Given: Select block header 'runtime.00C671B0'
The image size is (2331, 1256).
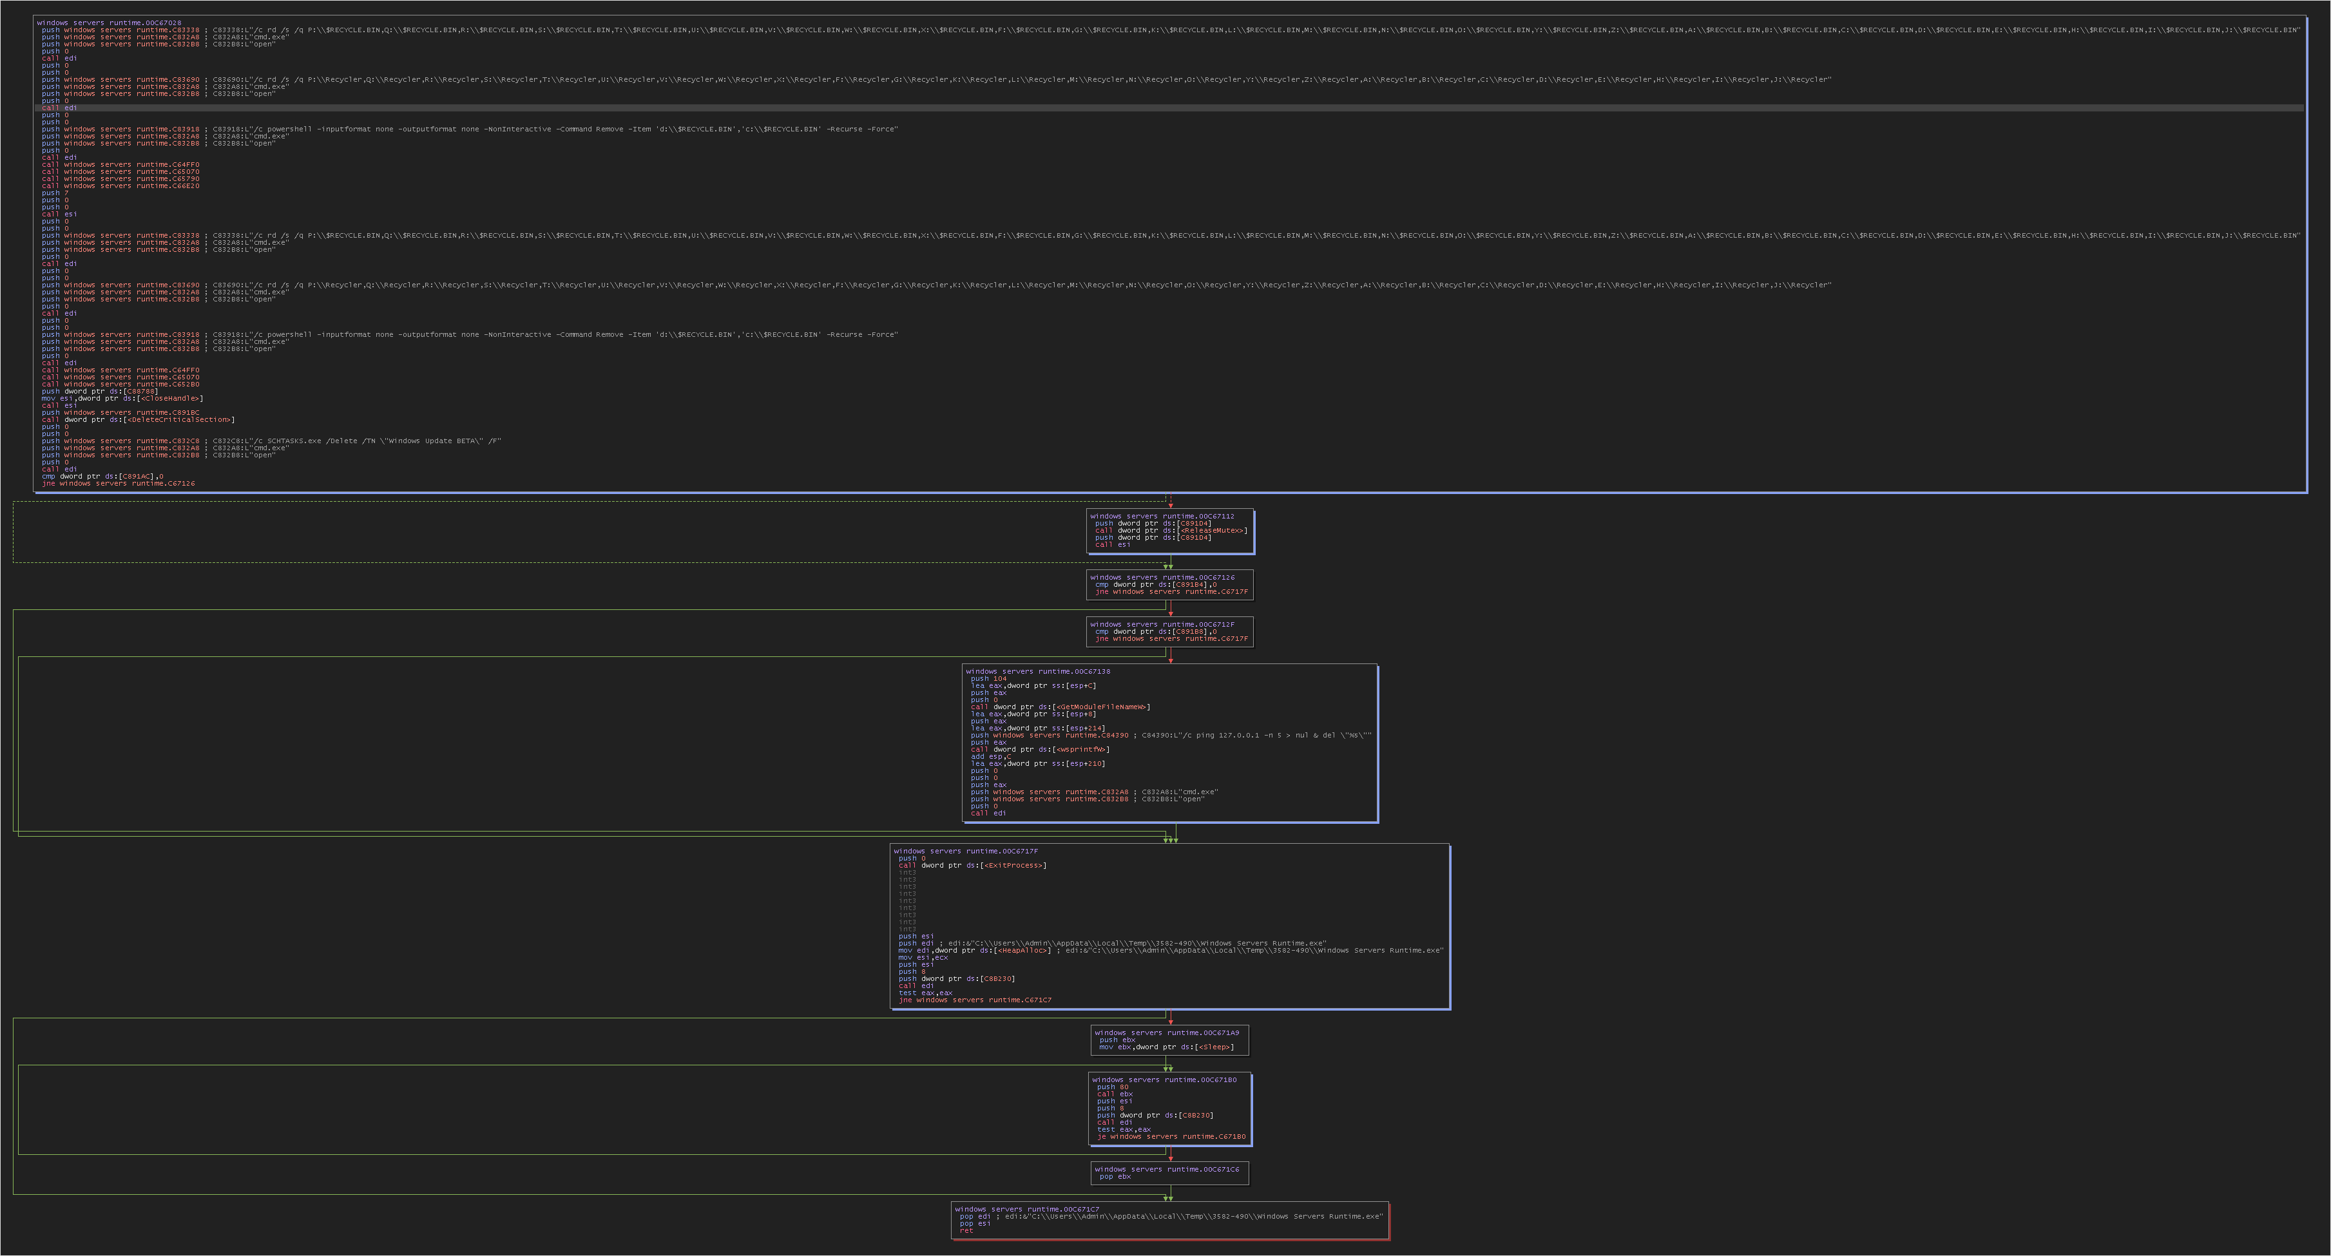Looking at the screenshot, I should point(1164,1080).
